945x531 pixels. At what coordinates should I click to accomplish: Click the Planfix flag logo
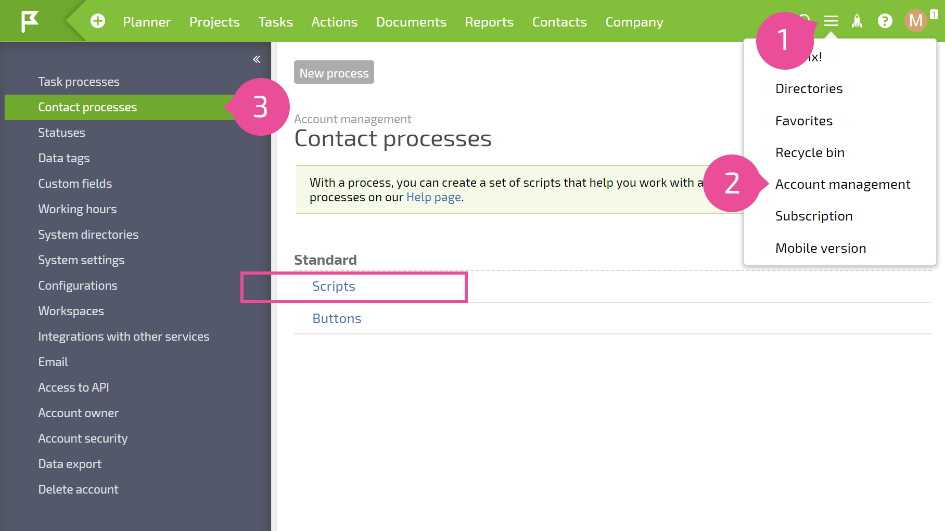pos(30,21)
